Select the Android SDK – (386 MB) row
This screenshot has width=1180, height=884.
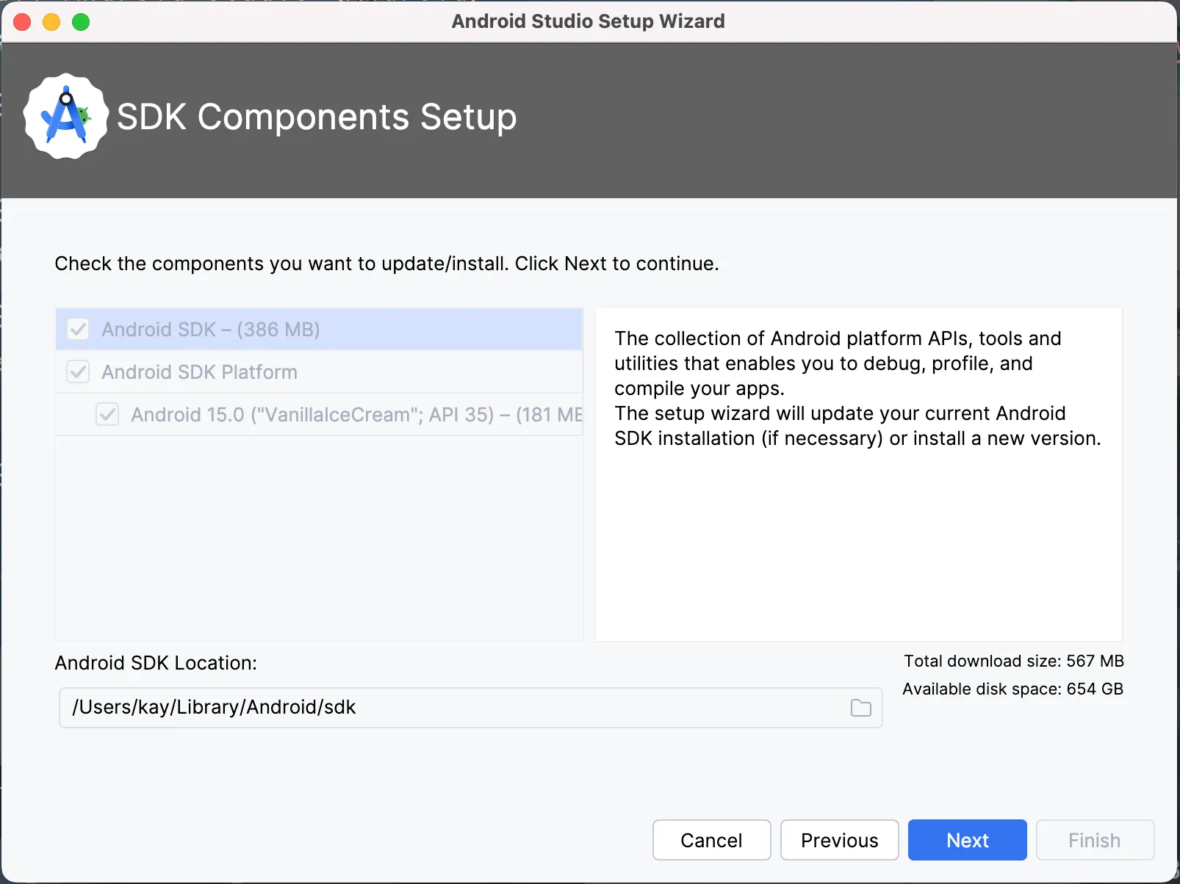pos(319,330)
